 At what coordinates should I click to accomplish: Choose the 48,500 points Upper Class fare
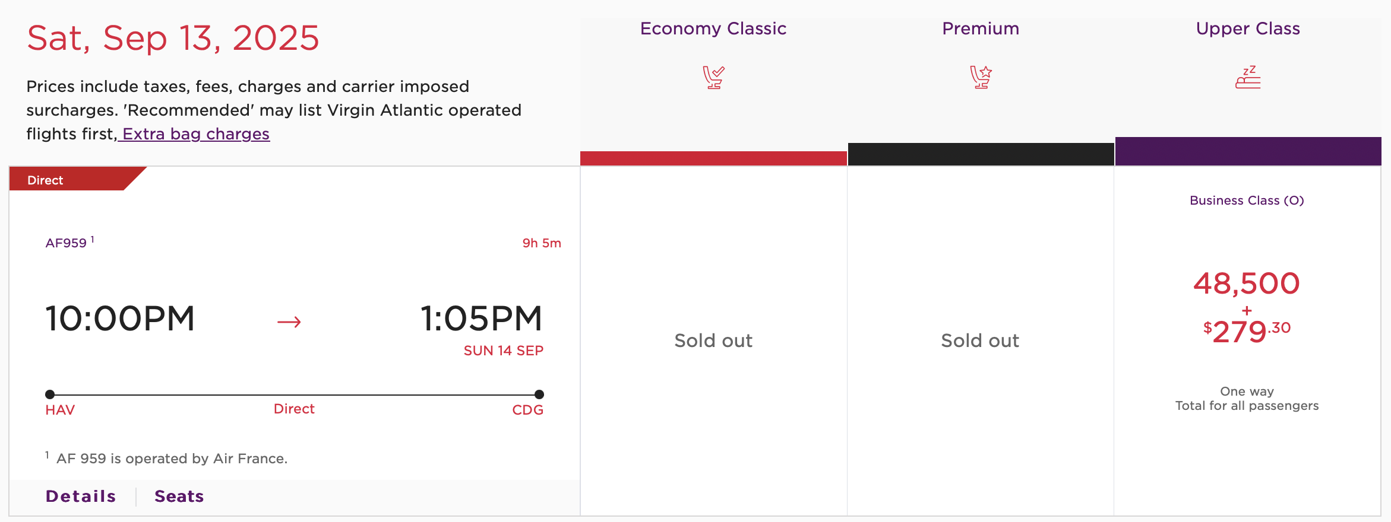pyautogui.click(x=1247, y=307)
